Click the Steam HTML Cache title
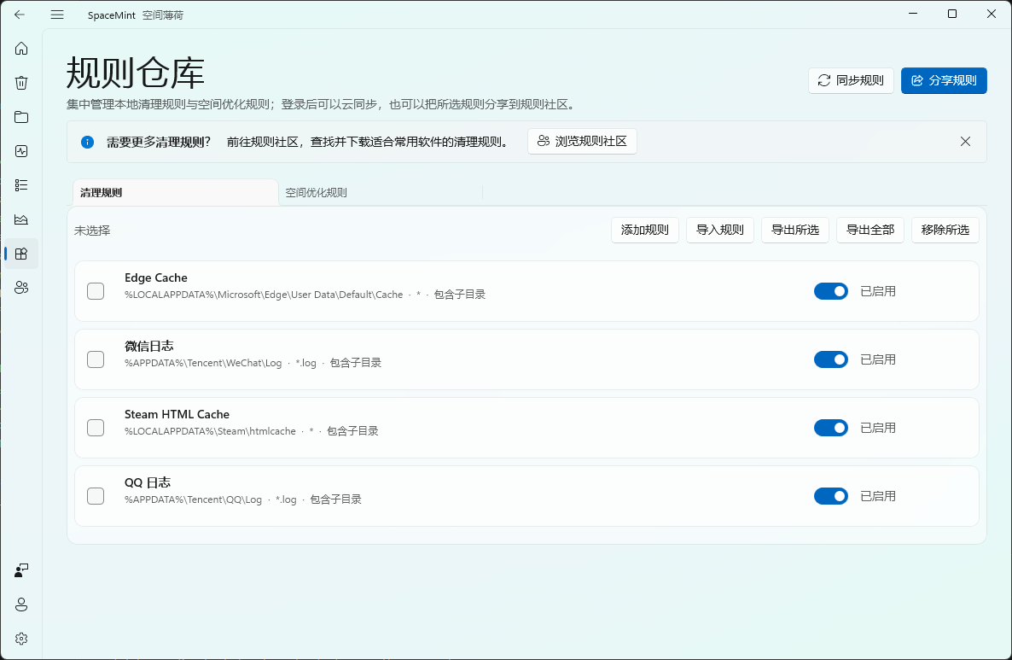The height and width of the screenshot is (660, 1012). [x=177, y=414]
